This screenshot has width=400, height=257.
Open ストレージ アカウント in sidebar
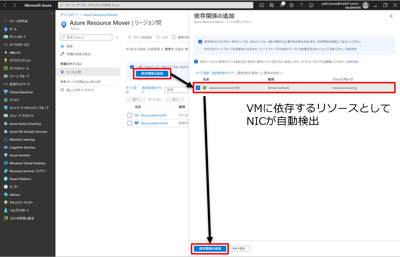point(19,116)
